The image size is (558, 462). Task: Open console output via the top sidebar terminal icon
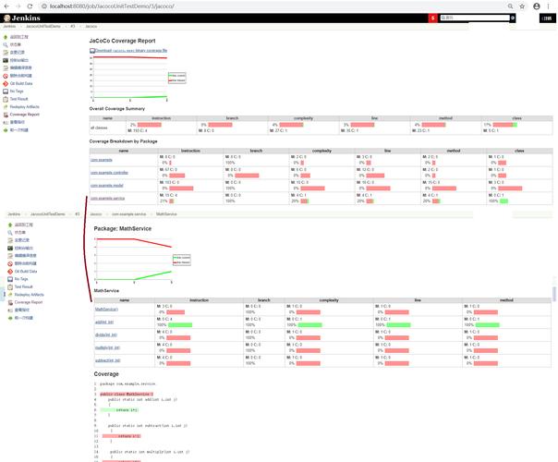[6, 60]
